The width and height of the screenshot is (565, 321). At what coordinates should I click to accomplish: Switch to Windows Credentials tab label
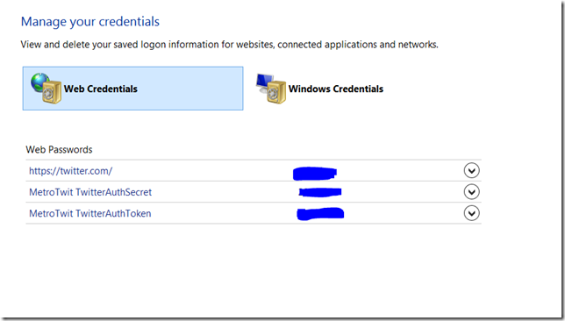336,89
